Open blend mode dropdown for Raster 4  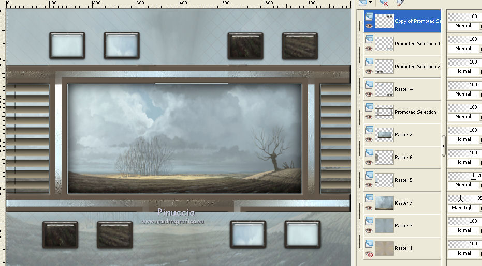(x=465, y=94)
